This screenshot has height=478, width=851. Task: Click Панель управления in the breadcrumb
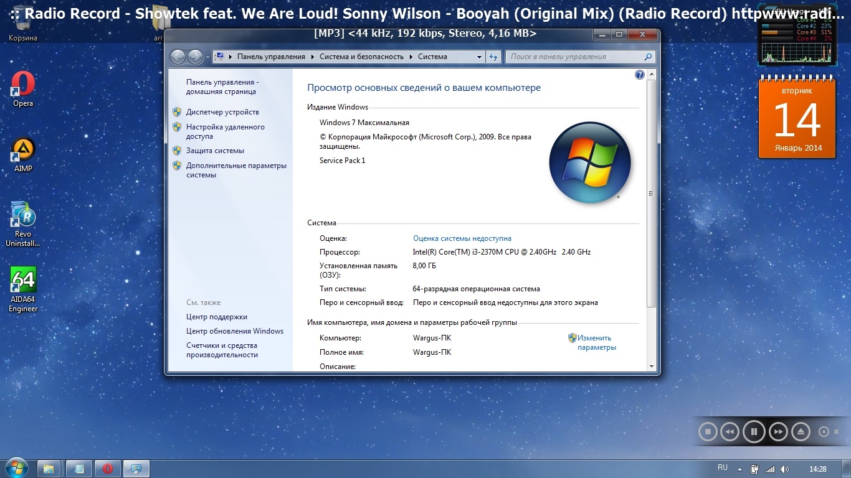[x=271, y=57]
